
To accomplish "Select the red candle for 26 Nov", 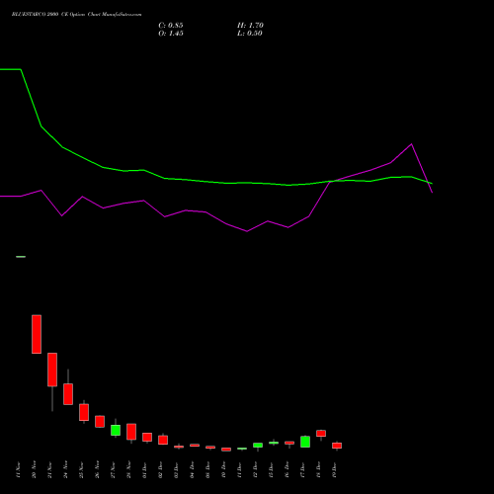I will [x=100, y=422].
